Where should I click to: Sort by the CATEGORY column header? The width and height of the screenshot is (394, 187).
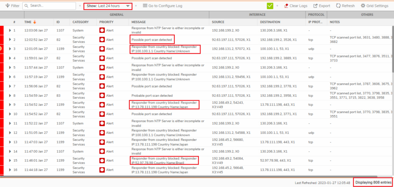tap(81, 22)
